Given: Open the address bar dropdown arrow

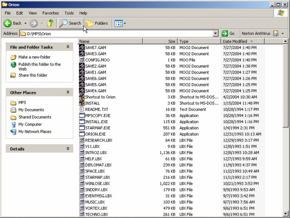Looking at the screenshot, I should point(216,33).
